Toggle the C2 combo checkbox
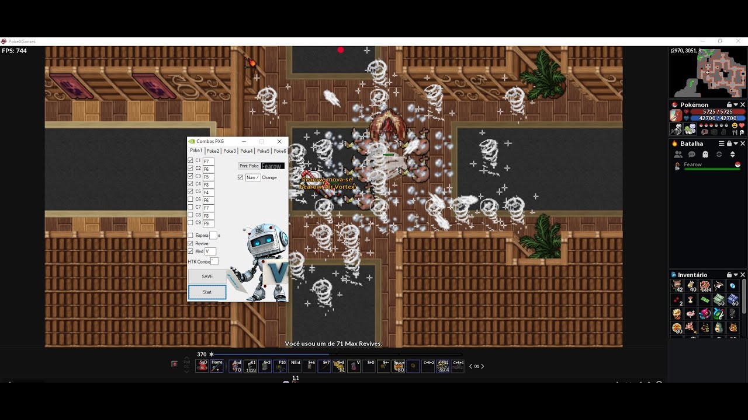This screenshot has height=420, width=748. click(x=191, y=168)
